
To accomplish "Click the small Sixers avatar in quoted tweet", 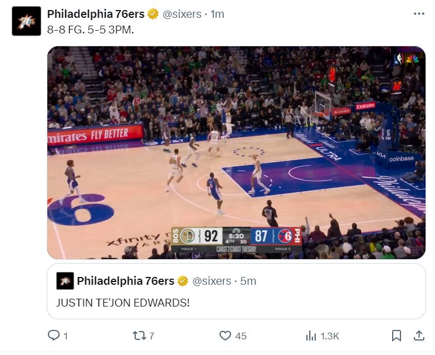I will tap(65, 281).
